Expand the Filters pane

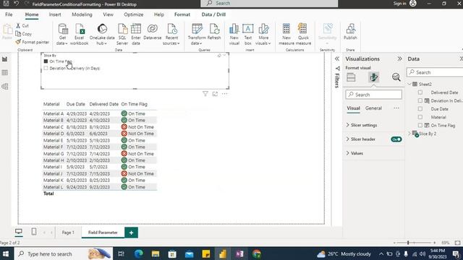pos(337,58)
